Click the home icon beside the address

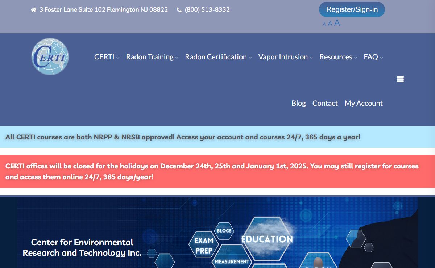(x=33, y=10)
